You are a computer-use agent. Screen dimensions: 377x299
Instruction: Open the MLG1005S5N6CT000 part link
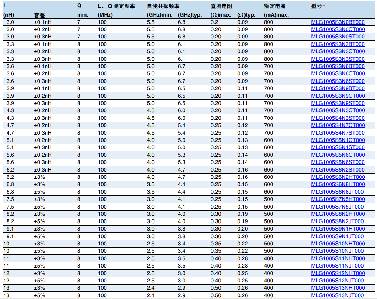[x=338, y=155]
